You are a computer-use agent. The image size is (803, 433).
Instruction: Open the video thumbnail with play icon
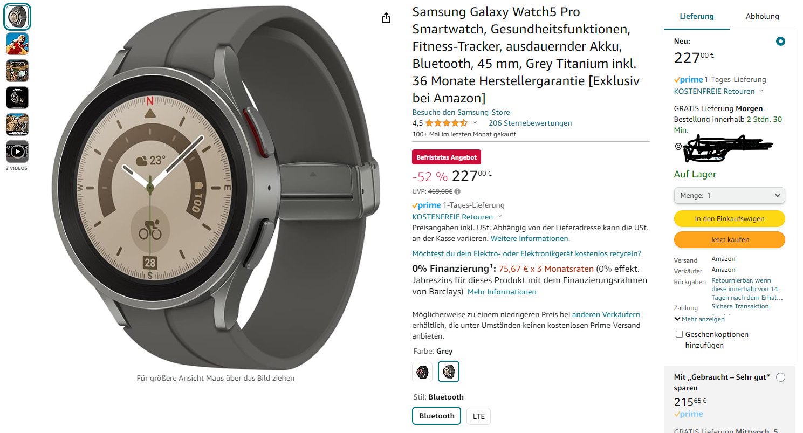tap(17, 152)
